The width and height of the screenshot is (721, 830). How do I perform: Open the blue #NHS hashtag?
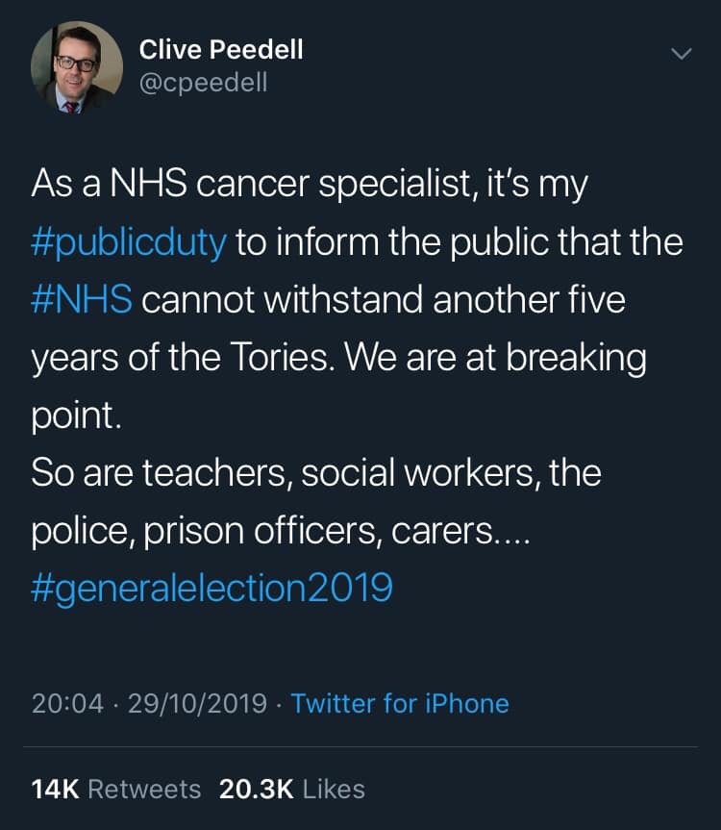pos(82,300)
